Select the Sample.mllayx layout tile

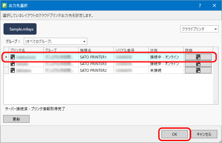20,29
